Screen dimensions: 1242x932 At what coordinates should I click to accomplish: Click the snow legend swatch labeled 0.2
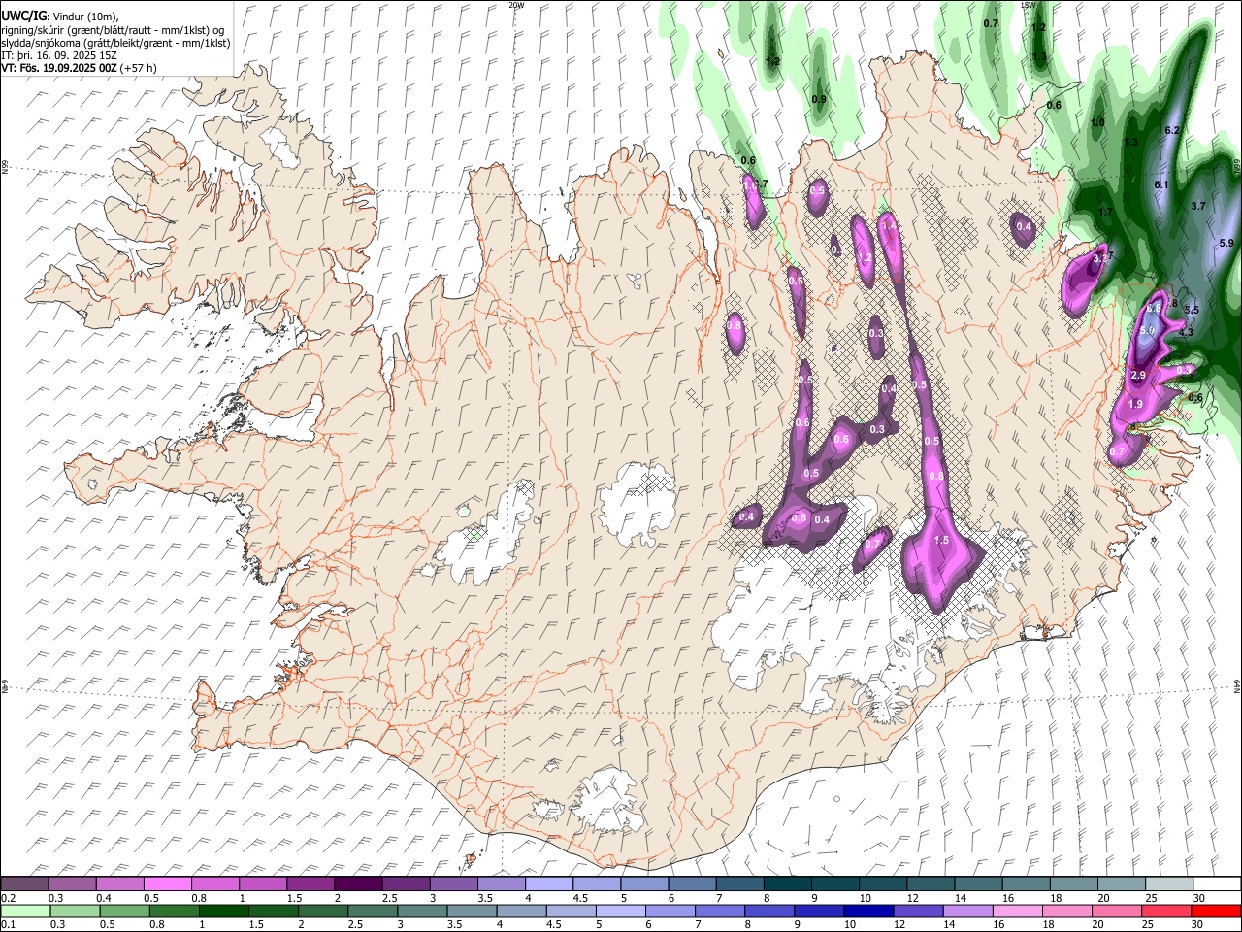pyautogui.click(x=24, y=884)
